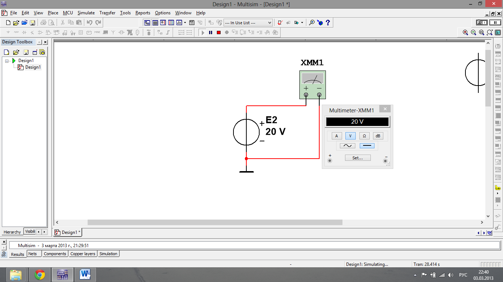
Task: Open Microsoft Word from the taskbar
Action: (85, 275)
